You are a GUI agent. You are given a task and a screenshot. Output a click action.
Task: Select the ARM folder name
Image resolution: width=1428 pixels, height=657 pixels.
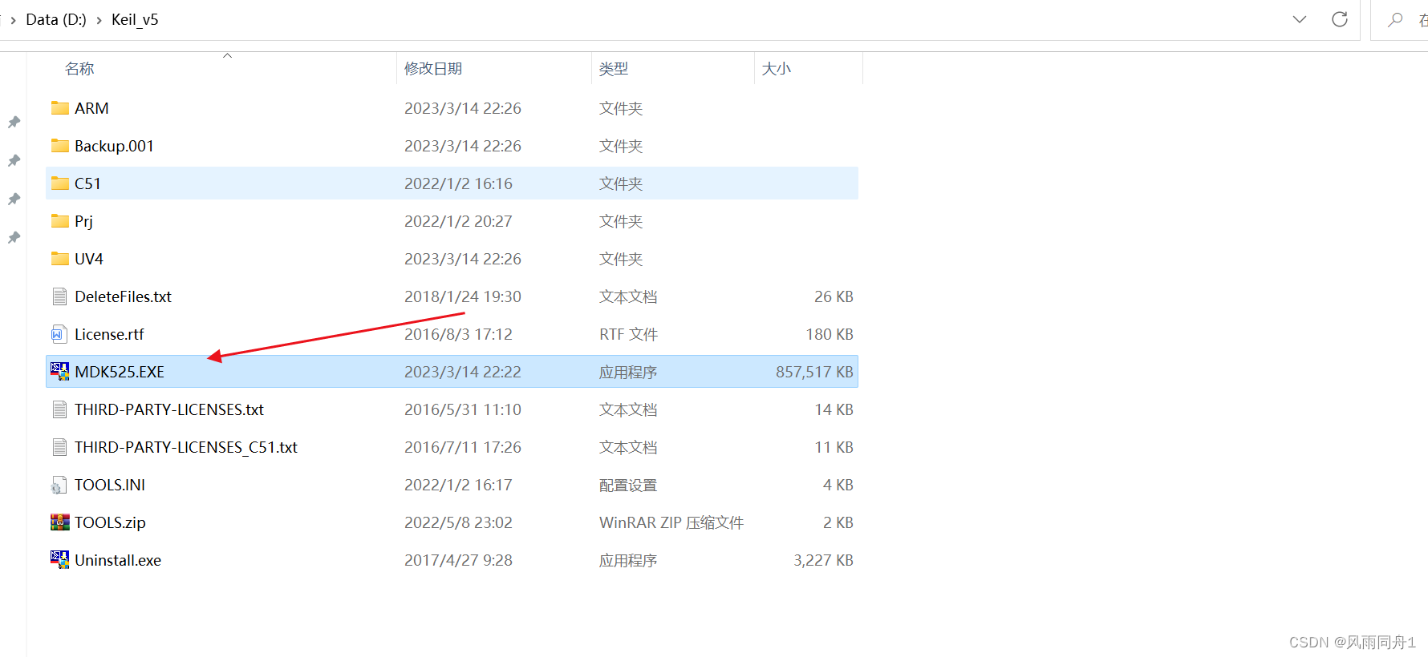point(91,108)
